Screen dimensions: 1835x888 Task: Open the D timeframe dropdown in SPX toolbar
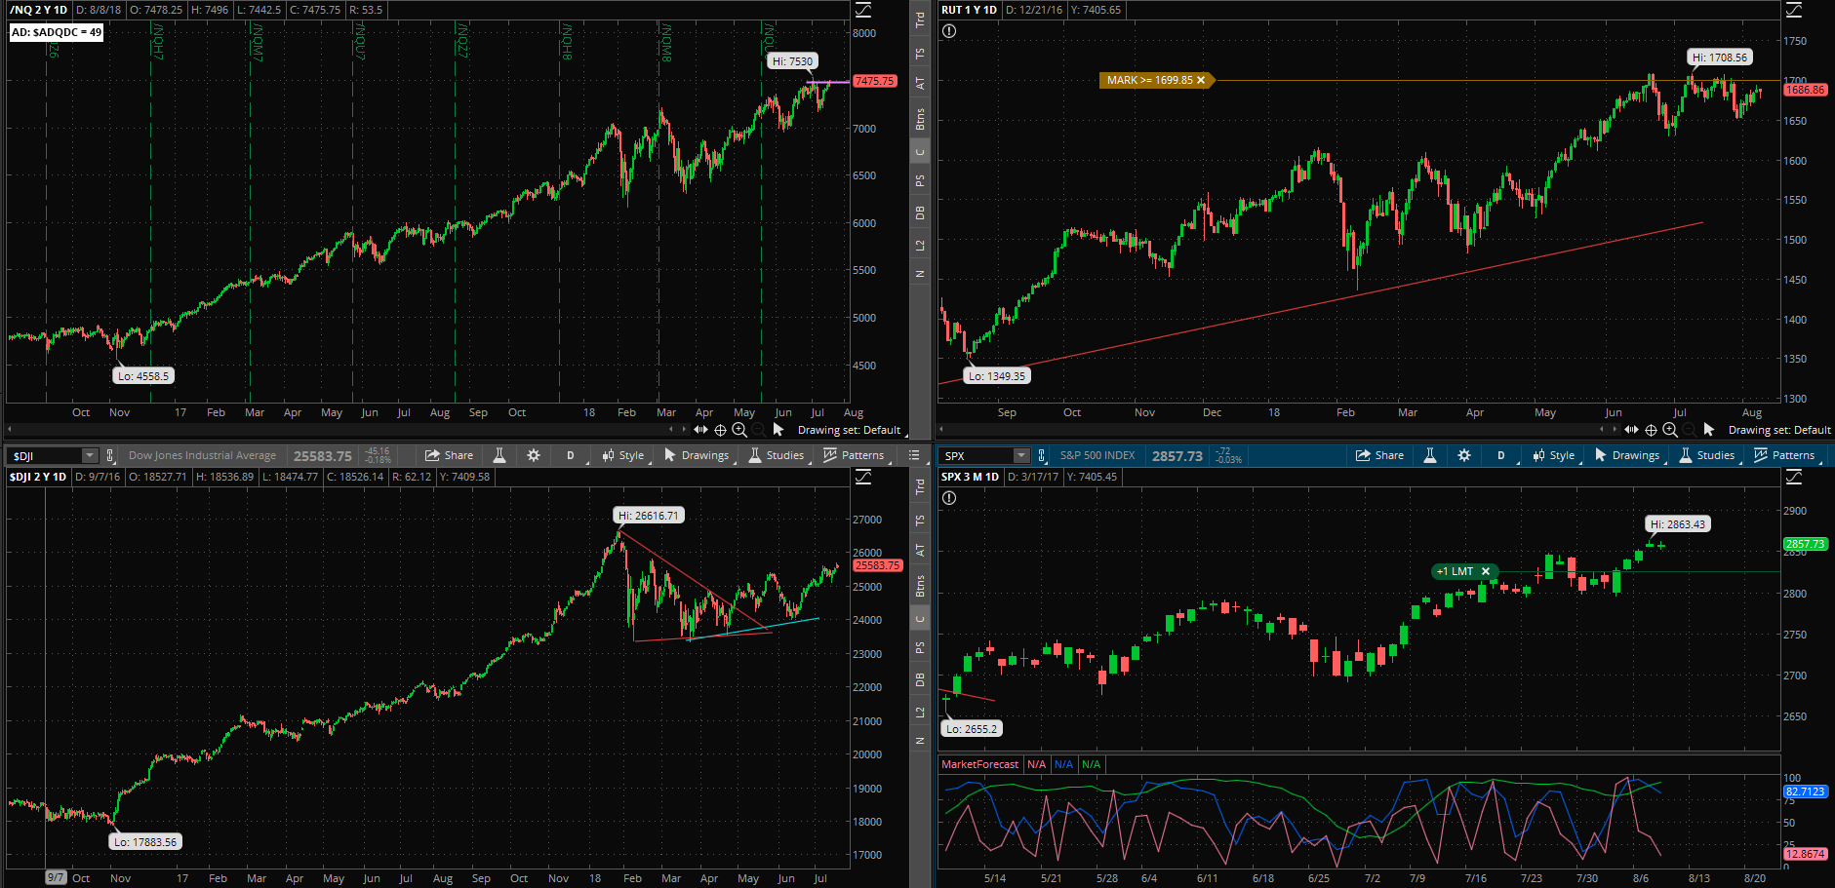pyautogui.click(x=1501, y=455)
